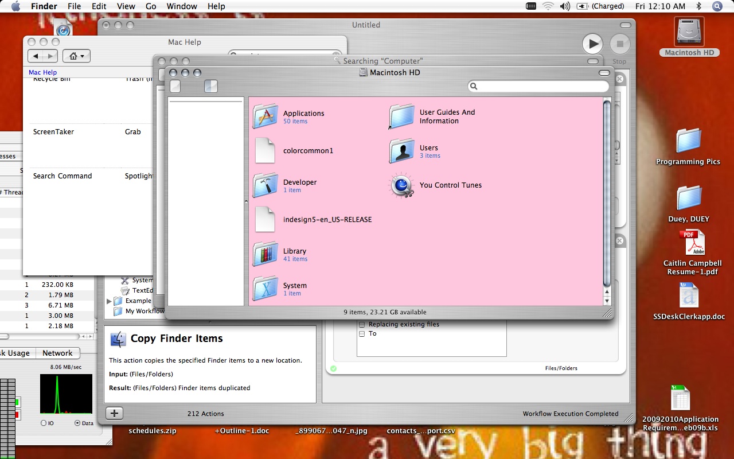Viewport: 734px width, 459px height.
Task: Select the Macintosh HD desktop drive icon
Action: [689, 32]
